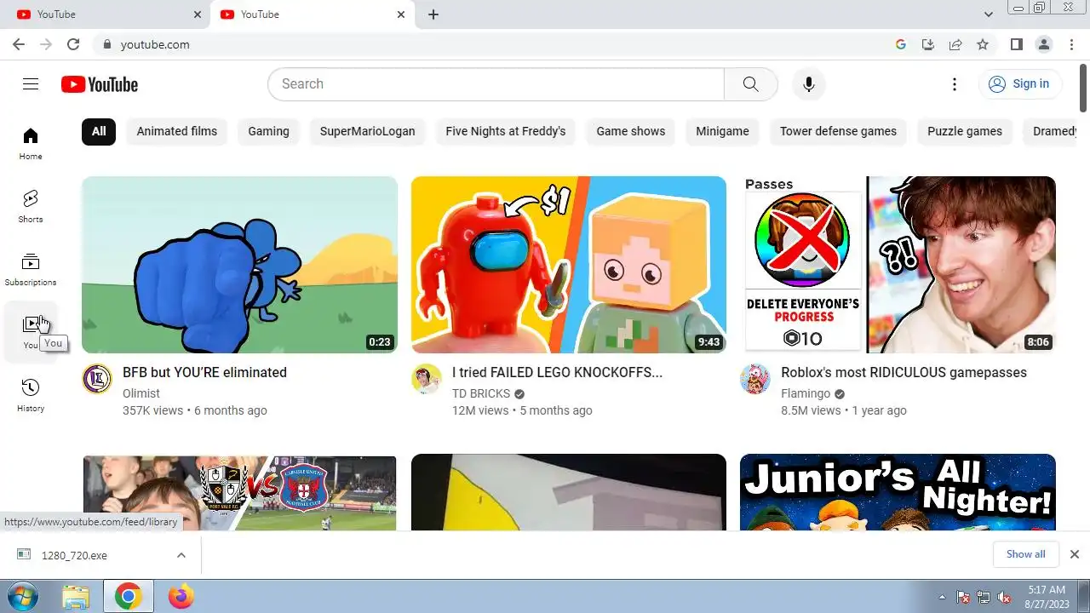This screenshot has height=613, width=1090.
Task: Click the Roblox gamepasses thumbnail
Action: (898, 265)
